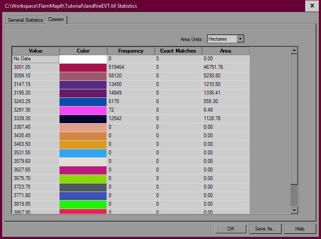Viewport: 321px width, 239px height.
Task: Click the area value 555.30
Action: pyautogui.click(x=211, y=101)
